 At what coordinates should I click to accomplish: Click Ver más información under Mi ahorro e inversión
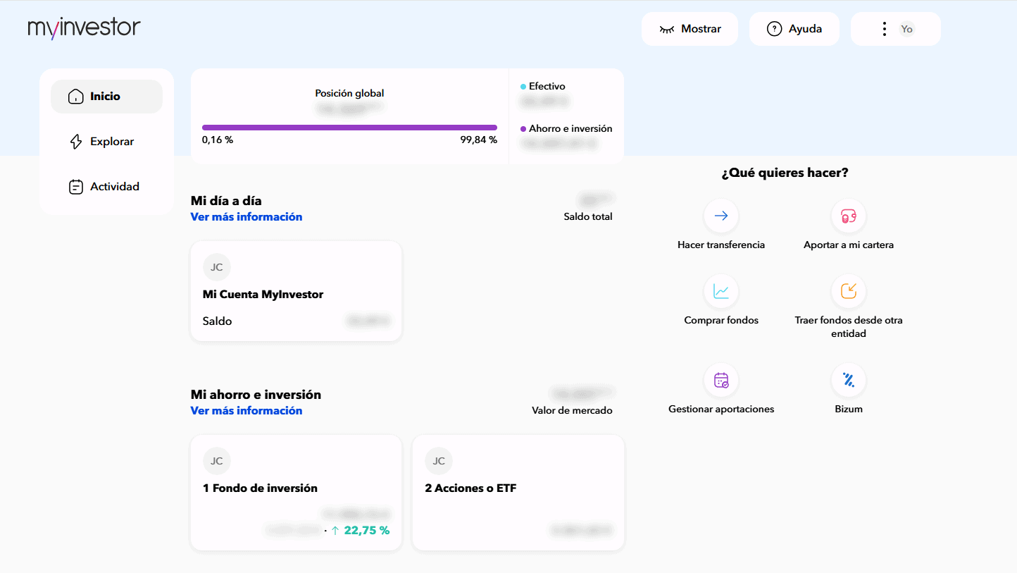tap(247, 411)
